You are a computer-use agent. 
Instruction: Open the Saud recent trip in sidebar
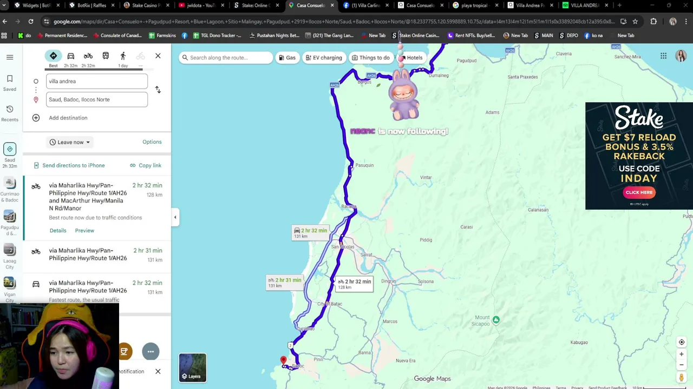(10, 156)
